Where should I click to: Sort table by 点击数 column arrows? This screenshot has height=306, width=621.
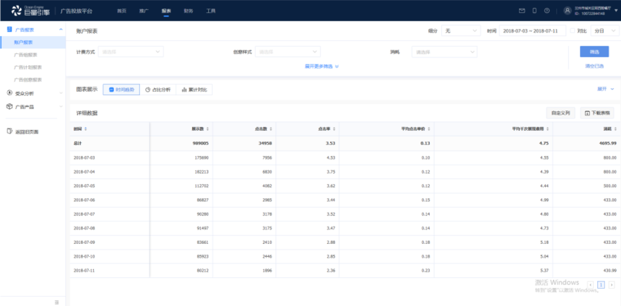[x=271, y=129]
